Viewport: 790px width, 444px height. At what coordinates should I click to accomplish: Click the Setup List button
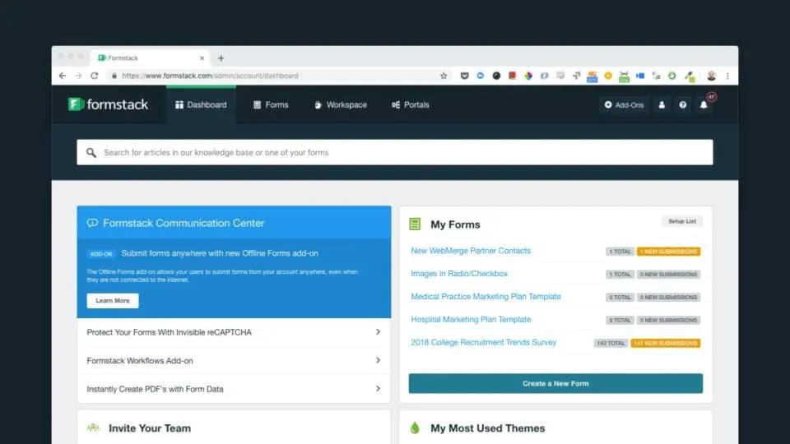point(681,221)
